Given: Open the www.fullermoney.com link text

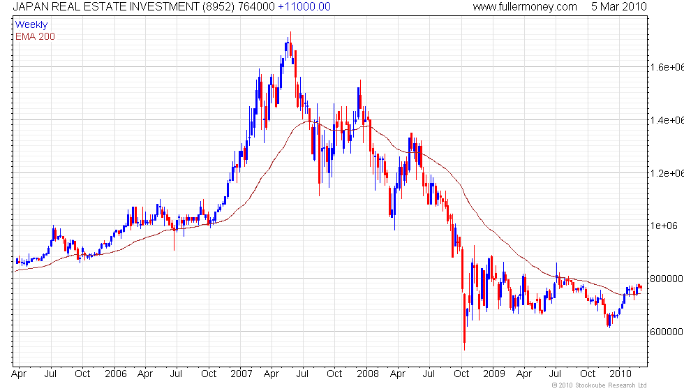Looking at the screenshot, I should (525, 6).
